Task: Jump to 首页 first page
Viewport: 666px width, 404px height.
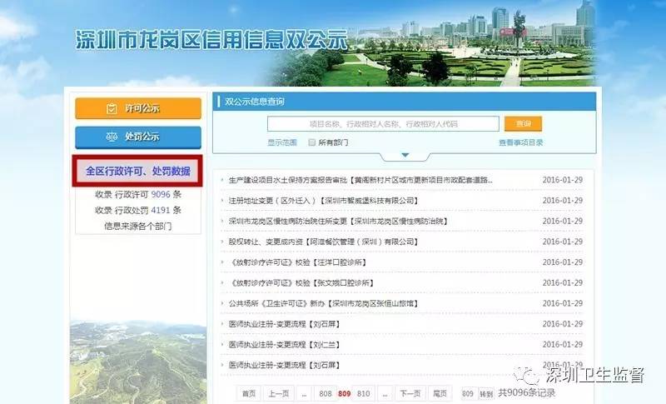Action: coord(249,393)
